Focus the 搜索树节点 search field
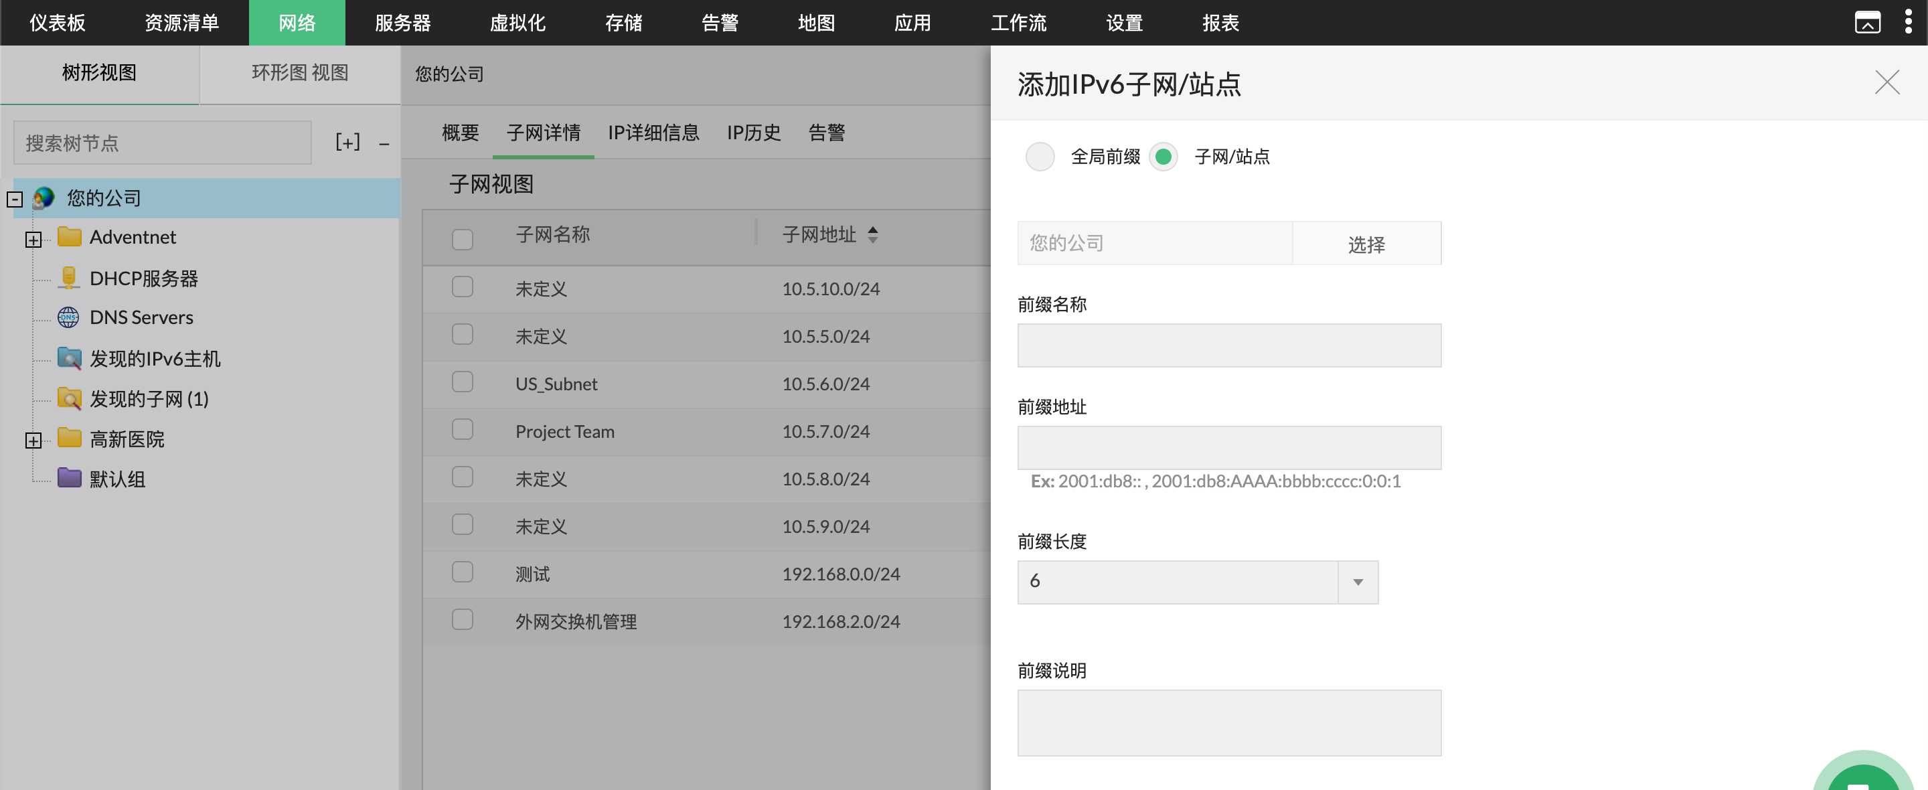The width and height of the screenshot is (1928, 790). [x=163, y=143]
